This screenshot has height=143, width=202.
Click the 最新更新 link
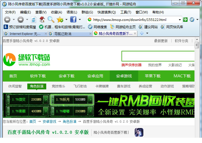(x=161, y=41)
